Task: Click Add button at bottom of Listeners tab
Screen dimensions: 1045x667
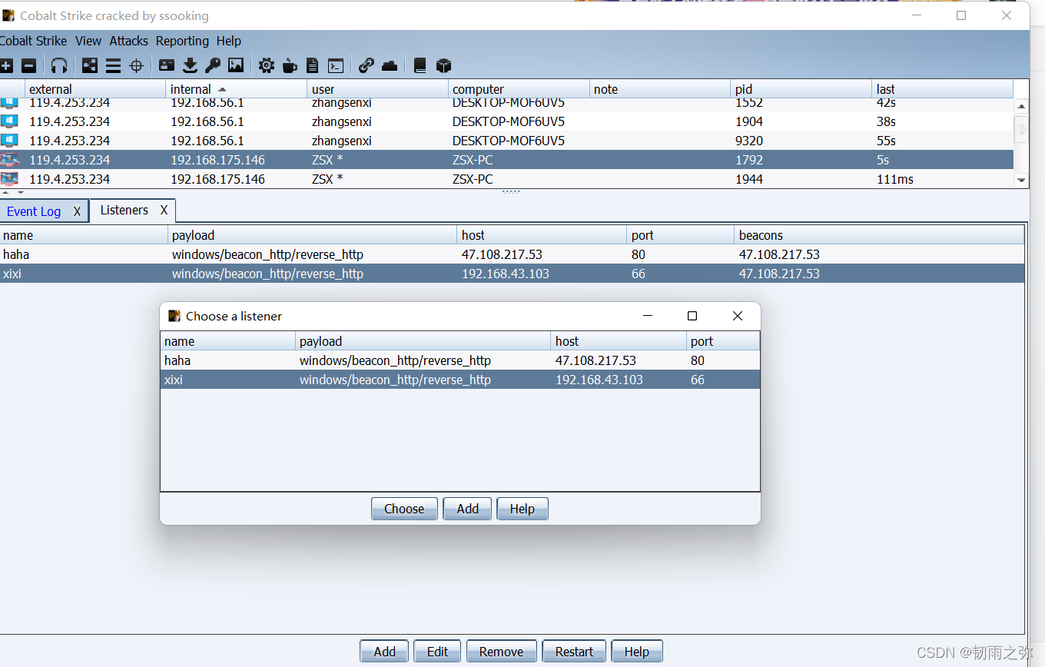Action: (385, 652)
